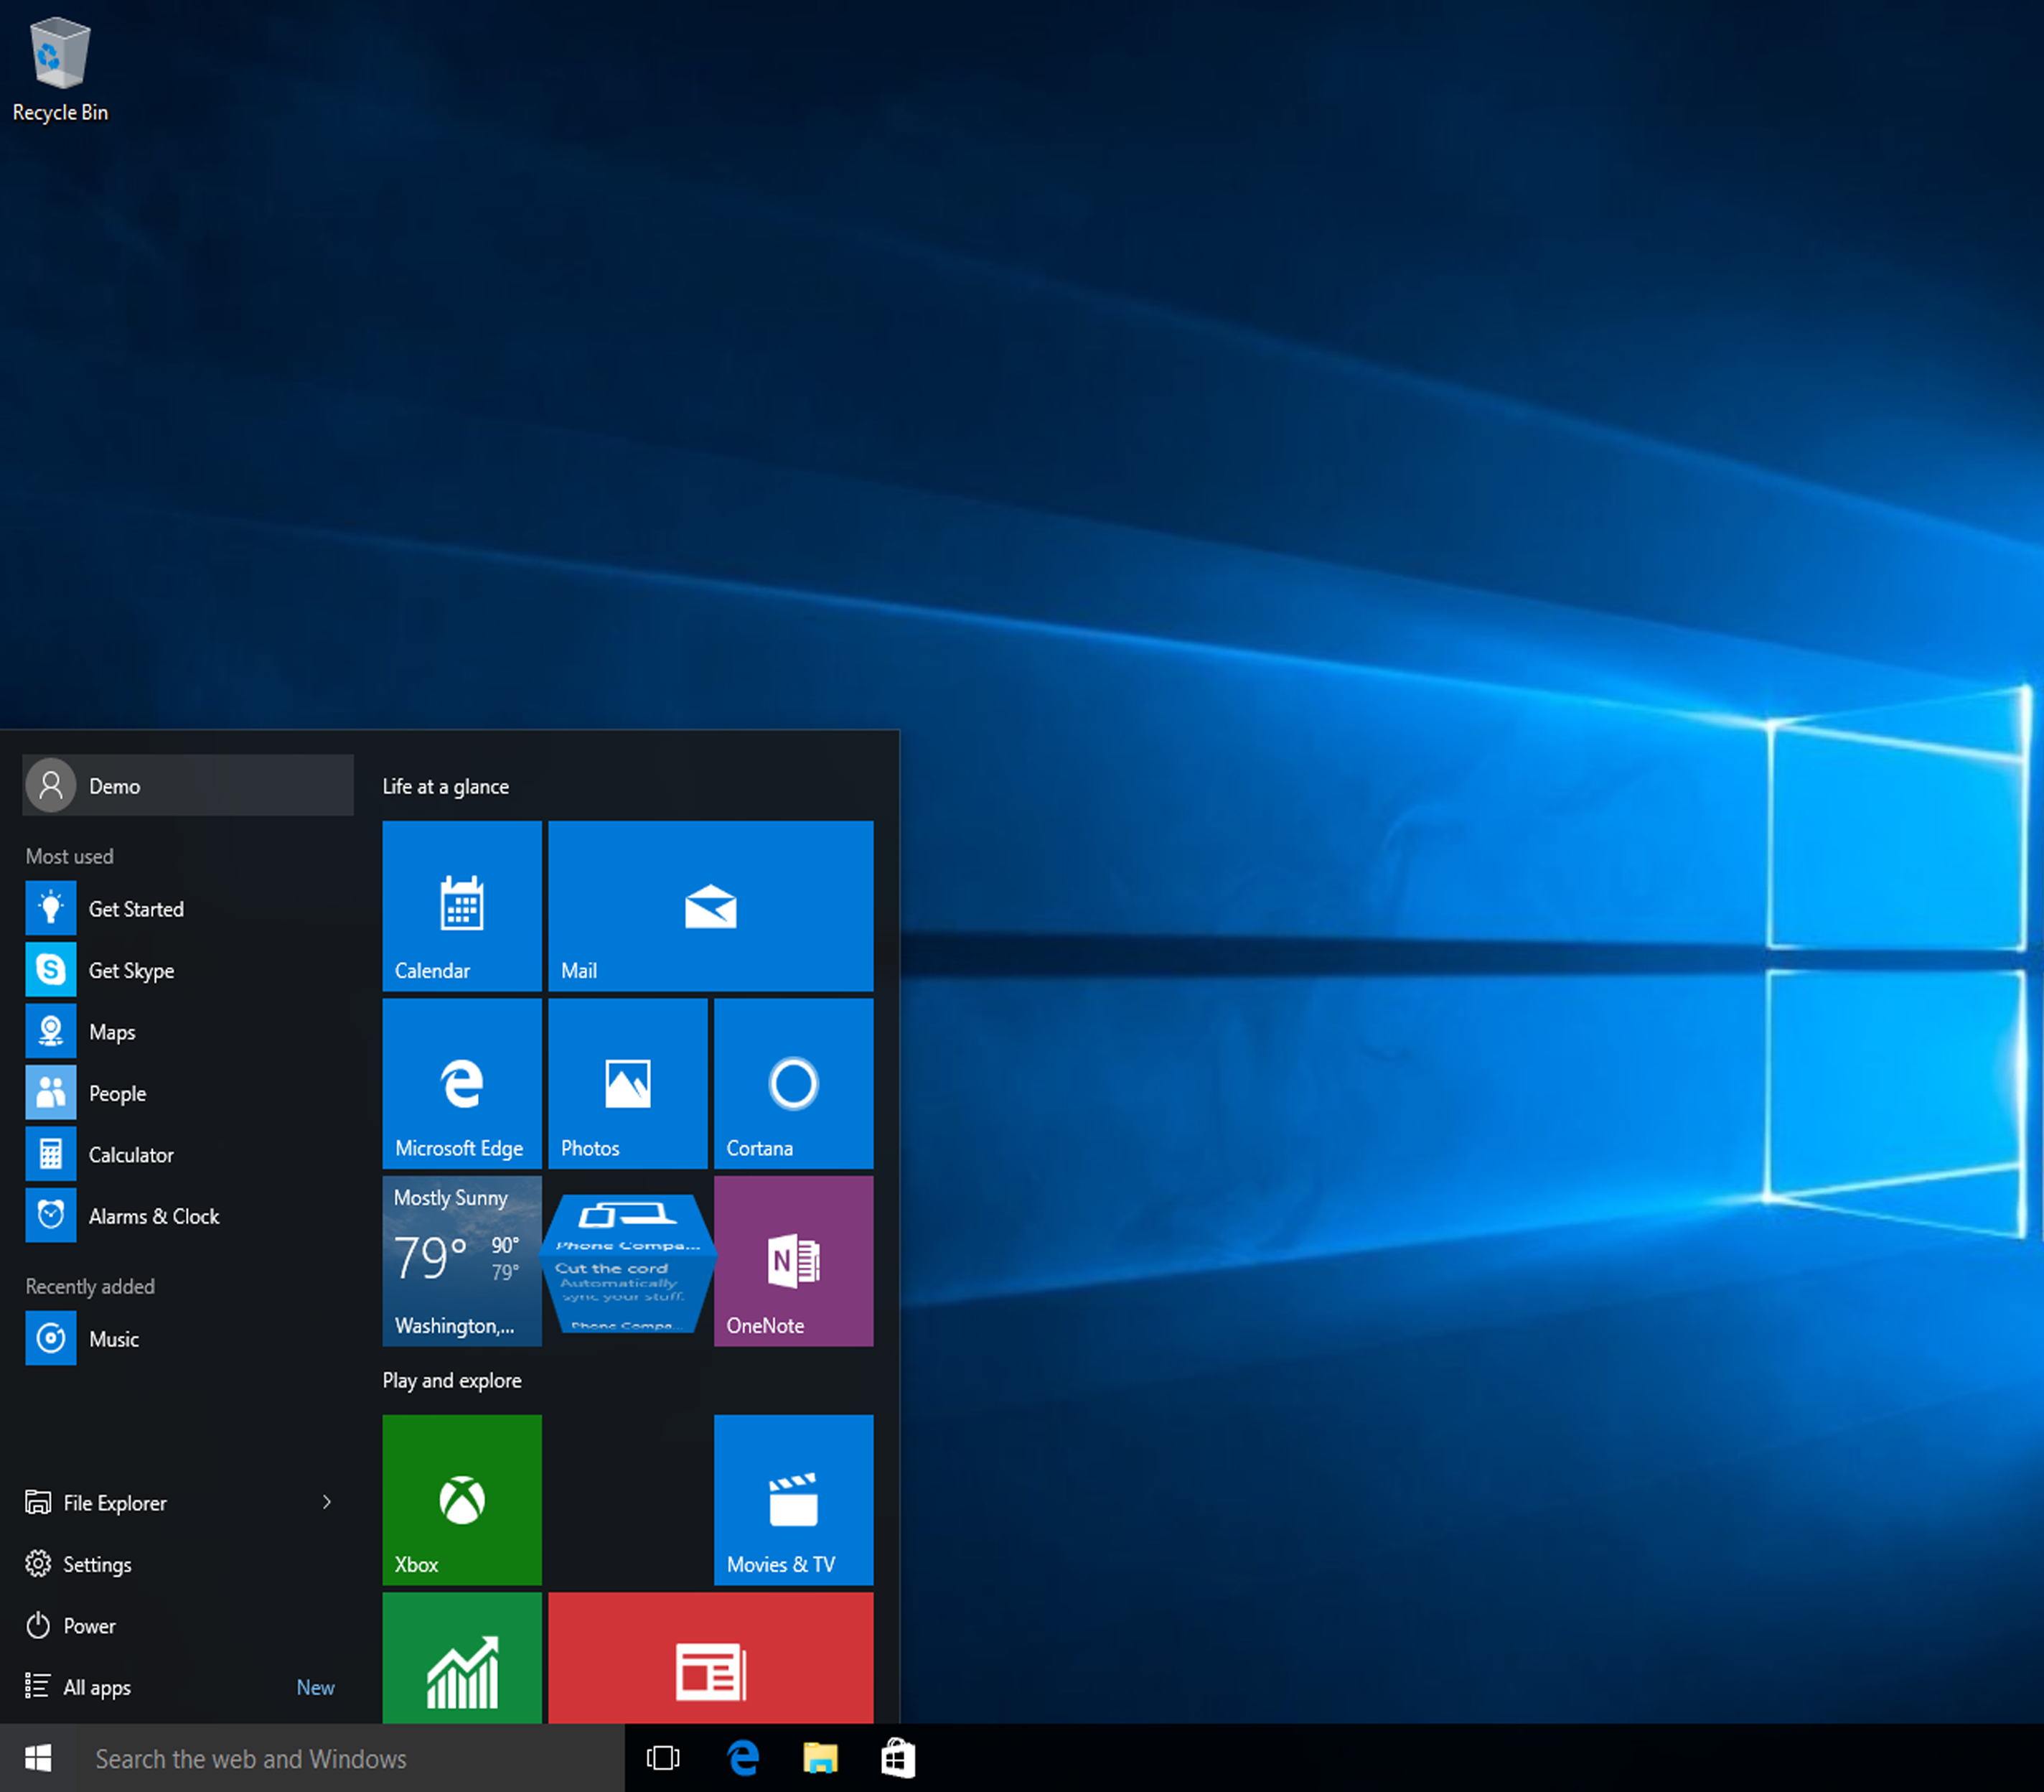This screenshot has width=2044, height=1792.
Task: Click the Demo user account button
Action: click(x=188, y=785)
